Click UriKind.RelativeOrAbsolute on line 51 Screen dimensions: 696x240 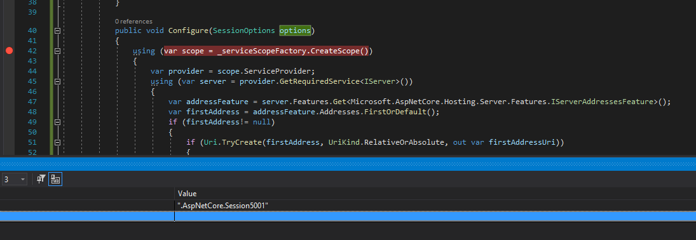point(386,142)
